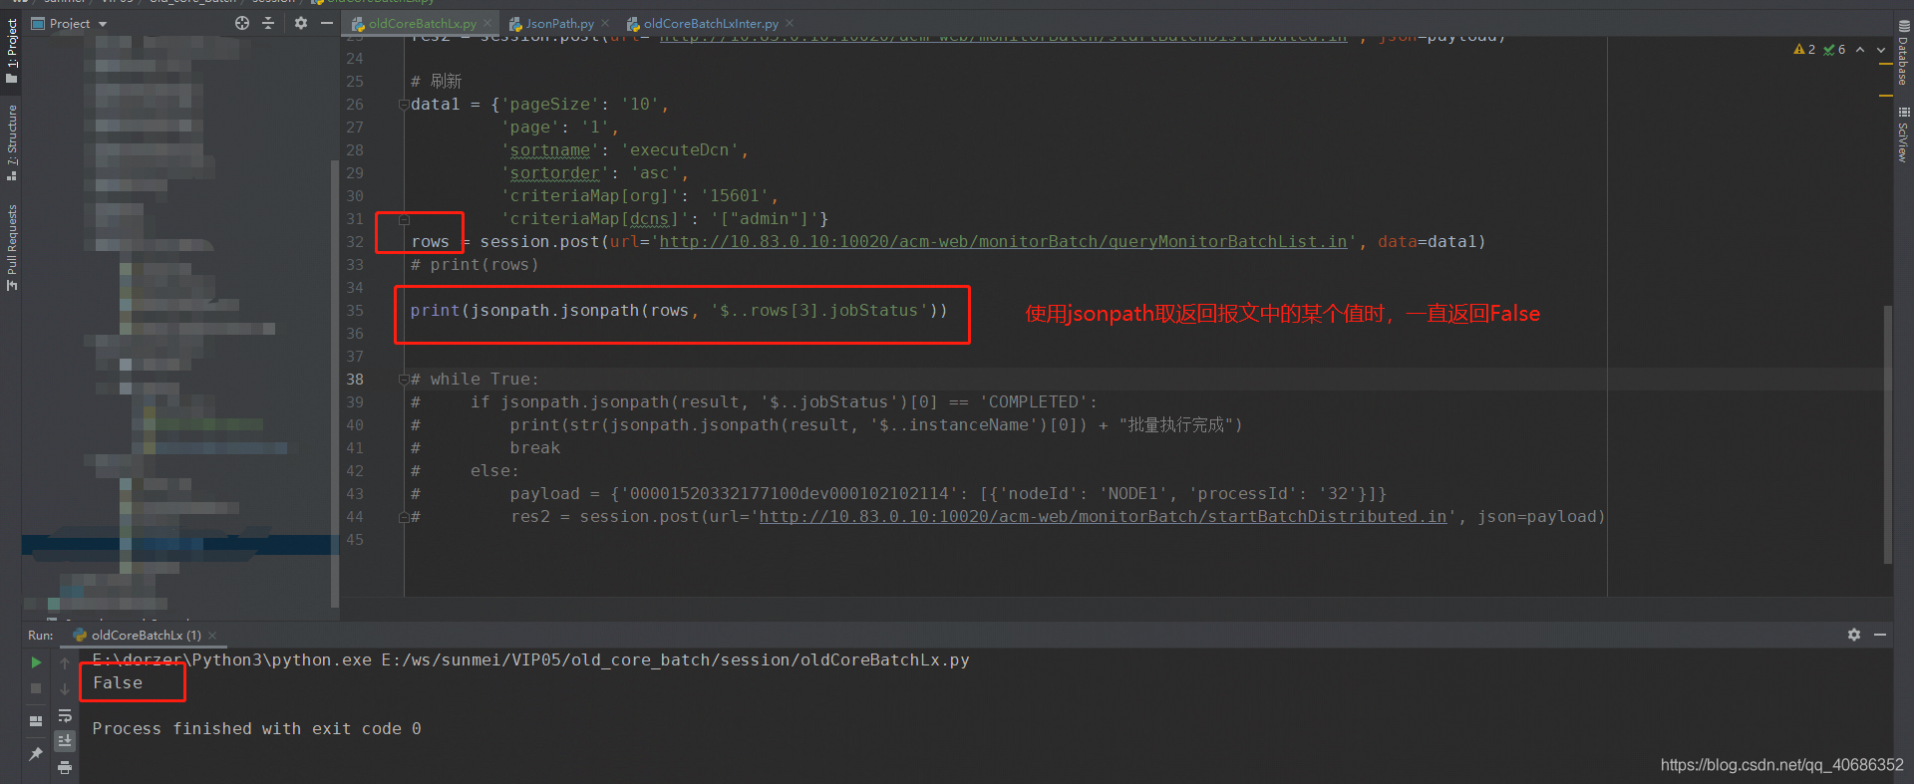1914x784 pixels.
Task: Collapse all in Project tool window
Action: [268, 23]
